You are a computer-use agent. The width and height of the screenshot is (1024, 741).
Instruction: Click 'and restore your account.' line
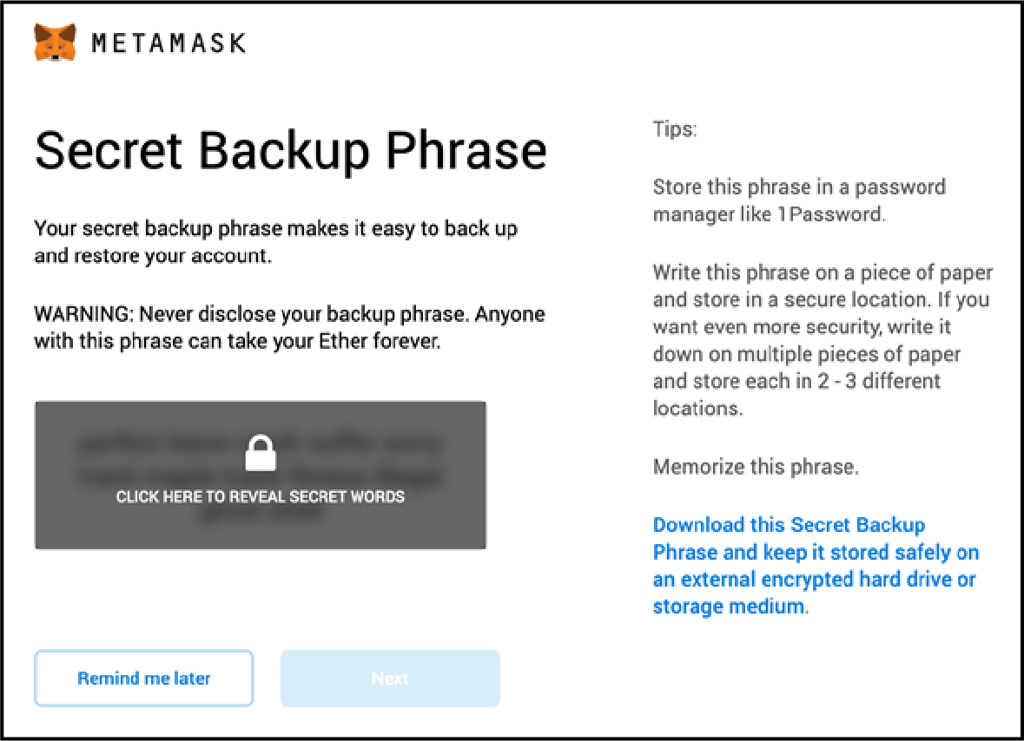[153, 255]
